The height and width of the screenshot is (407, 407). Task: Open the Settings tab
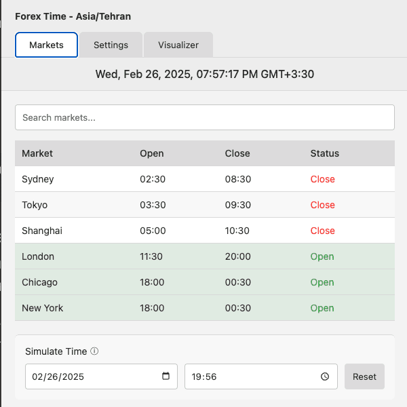pos(111,45)
